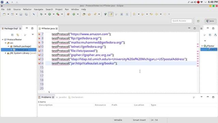Click the Open Type toolbar icon
The image size is (218, 123).
(84, 14)
